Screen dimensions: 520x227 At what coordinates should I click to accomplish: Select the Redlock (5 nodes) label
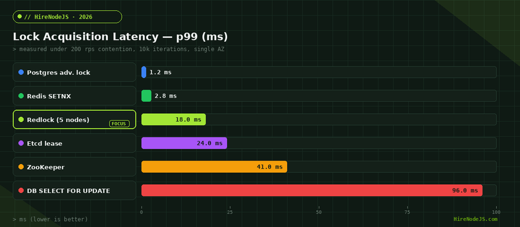pos(58,120)
